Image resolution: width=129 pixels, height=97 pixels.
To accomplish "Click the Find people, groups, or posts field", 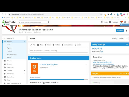I will point(34,22).
